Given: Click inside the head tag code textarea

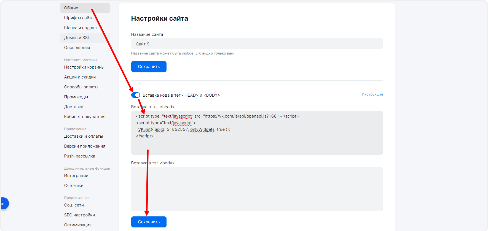Looking at the screenshot, I should click(257, 143).
